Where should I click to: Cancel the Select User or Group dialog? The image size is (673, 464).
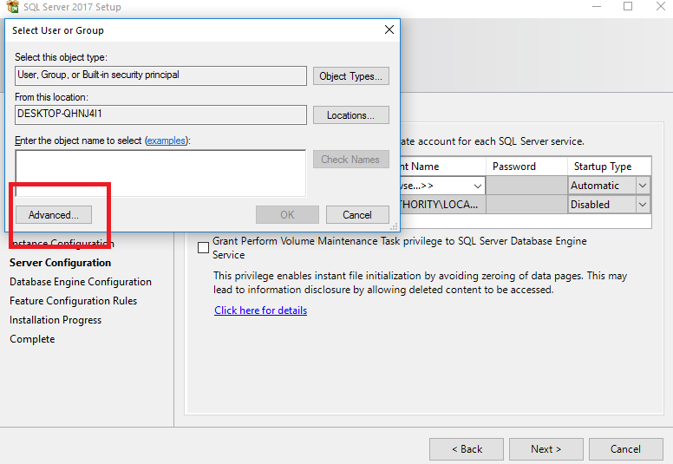[x=357, y=214]
